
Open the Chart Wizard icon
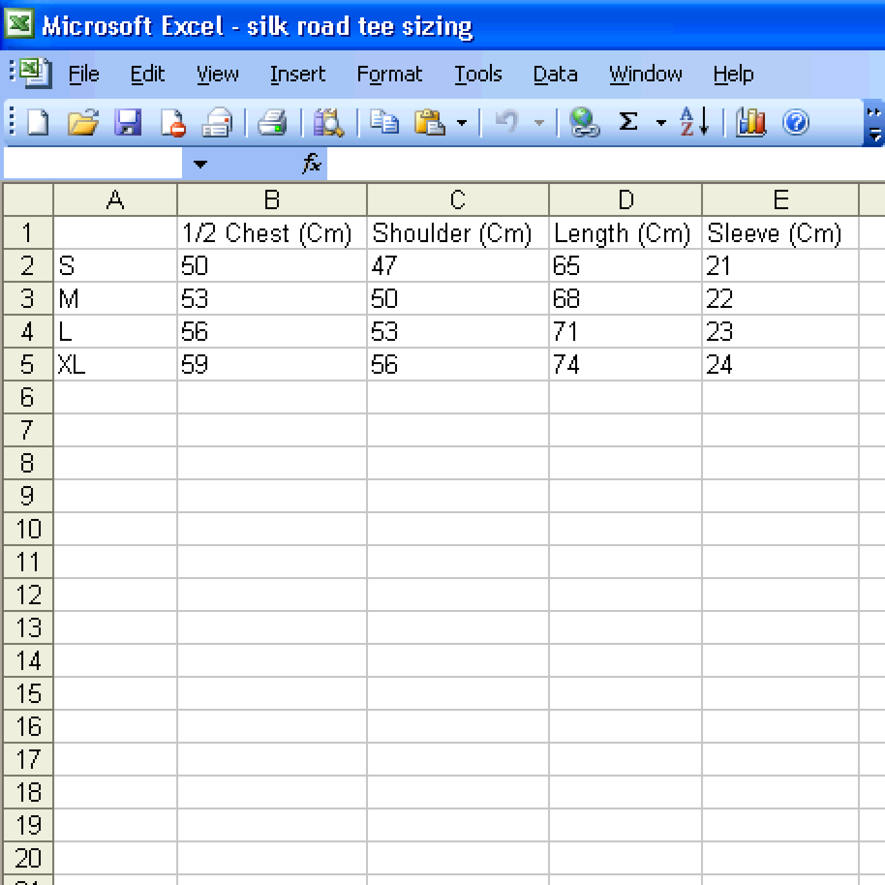click(751, 122)
